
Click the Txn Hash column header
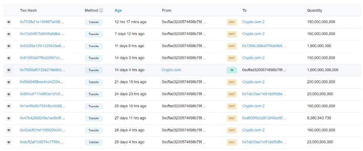pyautogui.click(x=28, y=11)
